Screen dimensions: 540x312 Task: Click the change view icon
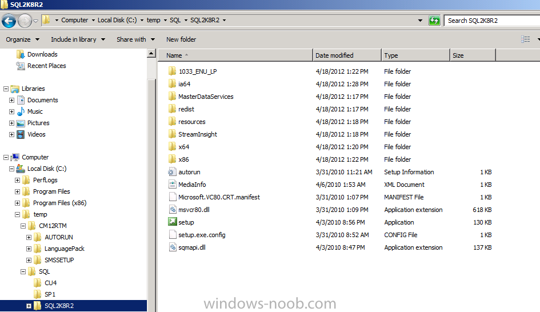pyautogui.click(x=526, y=39)
